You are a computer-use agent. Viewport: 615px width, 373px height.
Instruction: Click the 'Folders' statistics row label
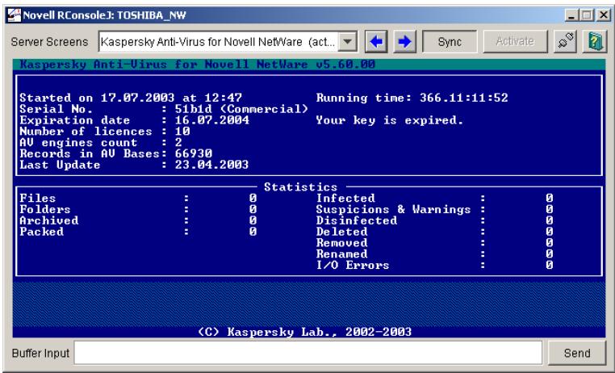(45, 209)
